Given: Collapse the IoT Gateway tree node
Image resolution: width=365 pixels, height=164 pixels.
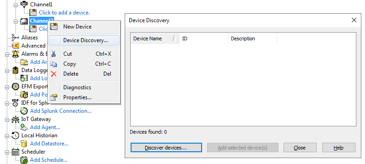Looking at the screenshot, I should click(x=7, y=120).
